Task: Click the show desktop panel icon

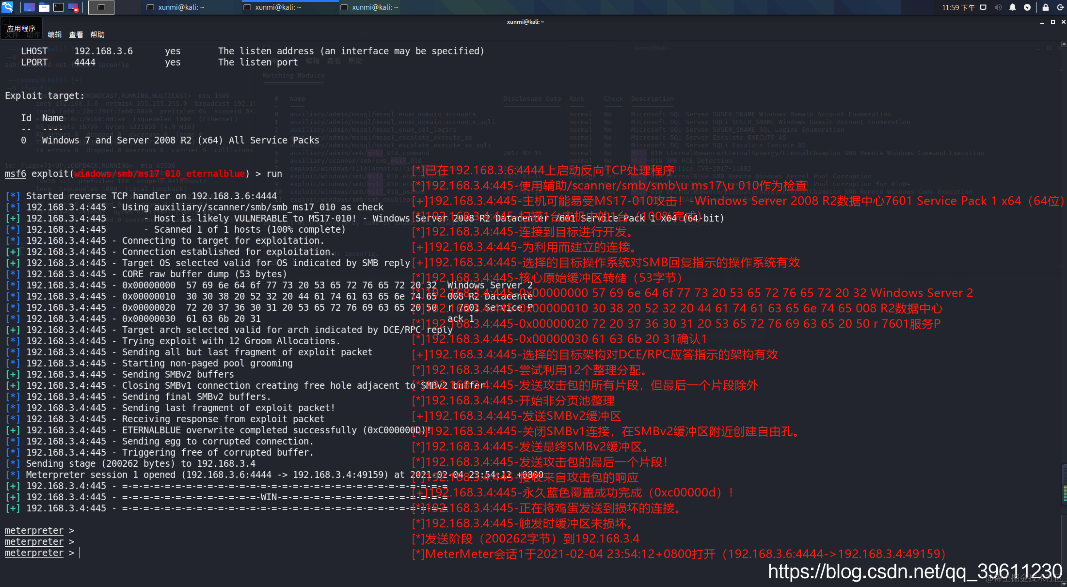Action: tap(30, 7)
